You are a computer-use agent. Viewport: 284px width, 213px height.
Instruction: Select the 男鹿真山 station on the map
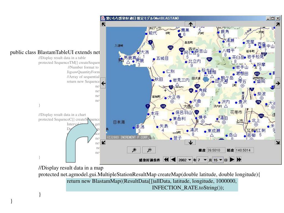click(121, 59)
